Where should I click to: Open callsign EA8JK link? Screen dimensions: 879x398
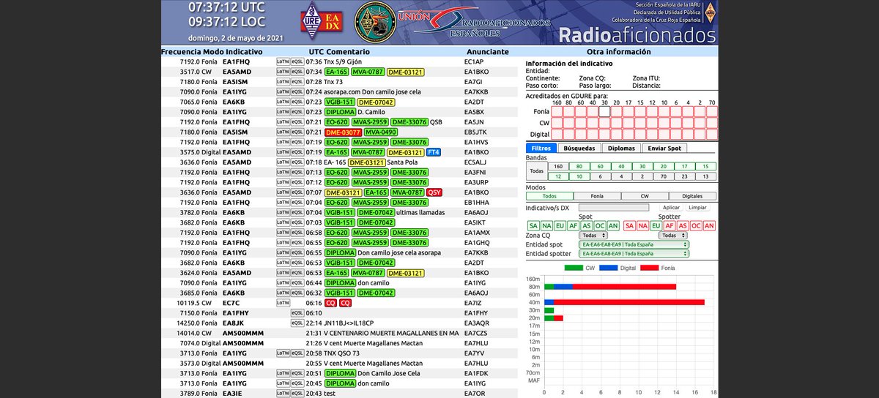tap(233, 323)
